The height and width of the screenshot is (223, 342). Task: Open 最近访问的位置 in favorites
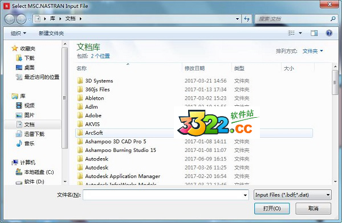pos(38,77)
